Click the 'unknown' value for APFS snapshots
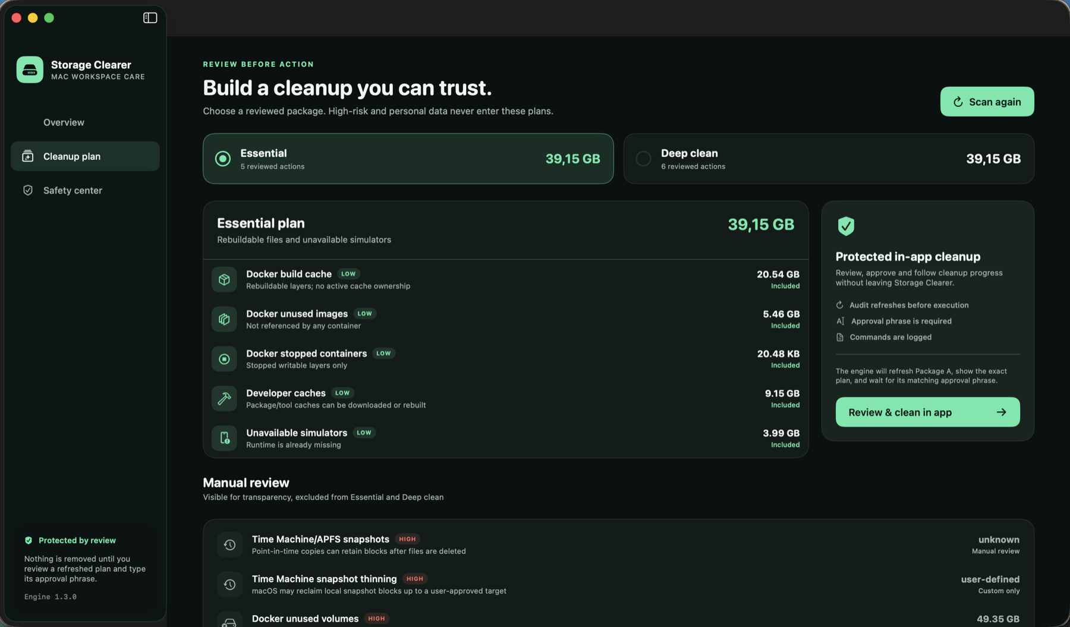Viewport: 1070px width, 627px height. coord(999,540)
